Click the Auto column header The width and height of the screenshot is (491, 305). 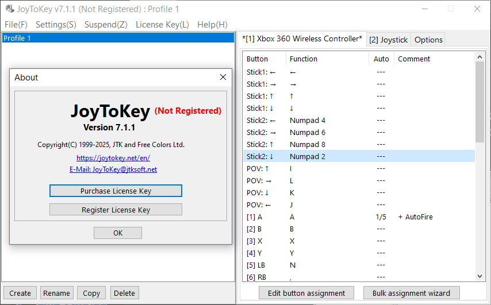(381, 59)
